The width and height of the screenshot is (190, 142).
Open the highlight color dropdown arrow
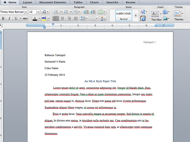point(48,19)
